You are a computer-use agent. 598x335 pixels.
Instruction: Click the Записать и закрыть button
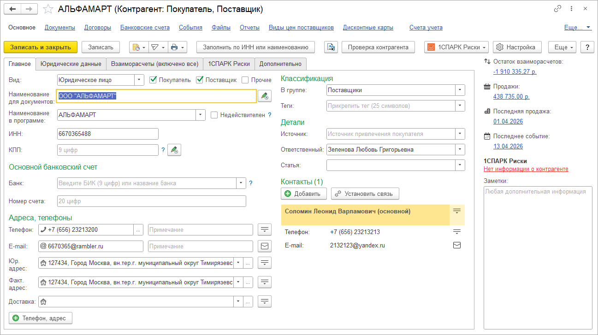tap(41, 47)
